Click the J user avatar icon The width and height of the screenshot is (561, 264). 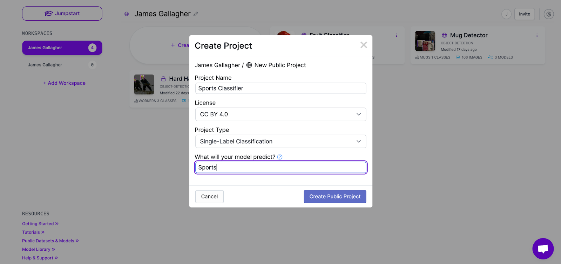(506, 14)
